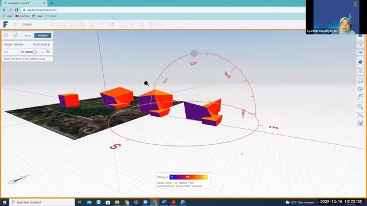This screenshot has width=367, height=206.
Task: Click the 6am marker on sun path
Action: [243, 113]
